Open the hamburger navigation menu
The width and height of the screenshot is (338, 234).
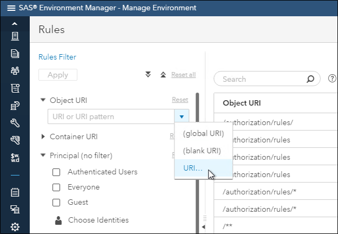tap(11, 8)
